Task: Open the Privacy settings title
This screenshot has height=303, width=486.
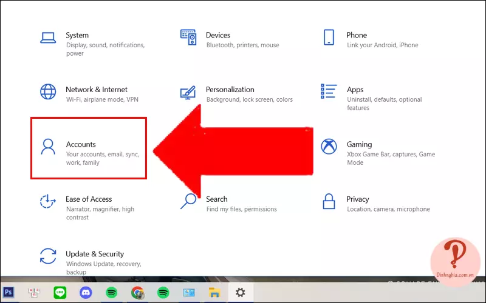Action: [x=358, y=199]
